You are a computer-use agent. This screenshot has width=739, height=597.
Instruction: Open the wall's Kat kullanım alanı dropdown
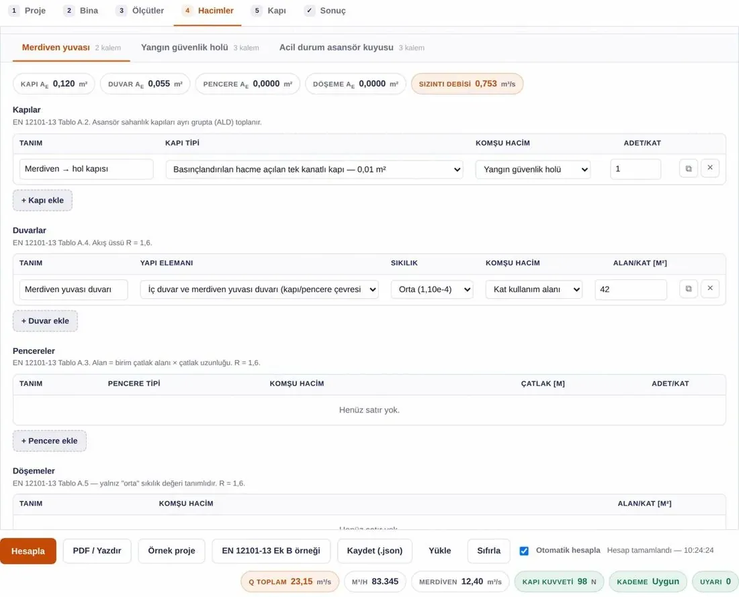click(534, 289)
